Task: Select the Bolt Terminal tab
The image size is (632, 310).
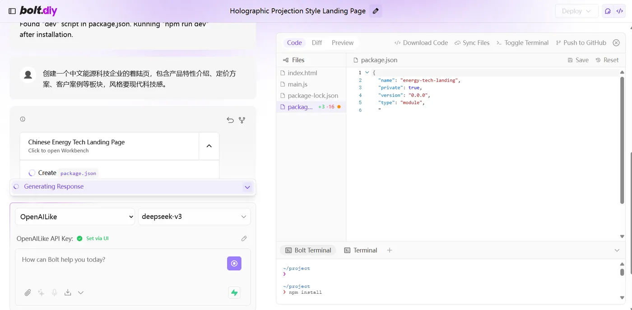Action: (308, 250)
